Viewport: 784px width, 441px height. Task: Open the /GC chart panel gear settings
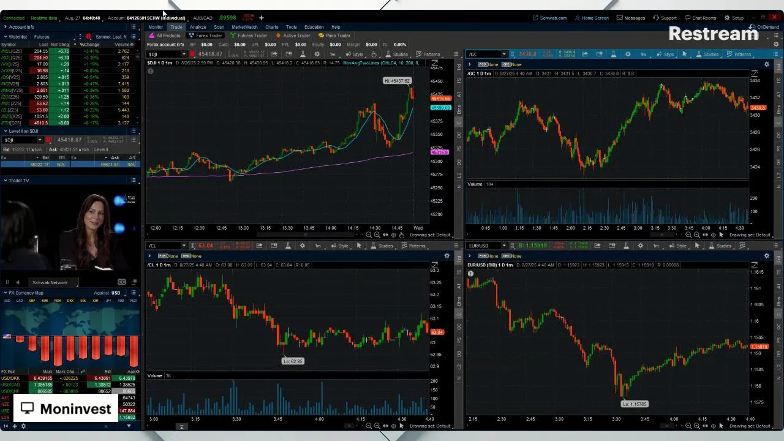click(766, 64)
